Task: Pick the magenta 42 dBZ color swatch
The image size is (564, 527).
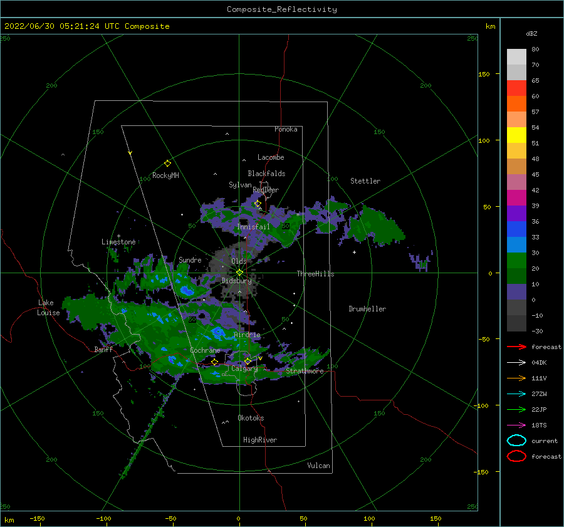Action: click(x=516, y=198)
